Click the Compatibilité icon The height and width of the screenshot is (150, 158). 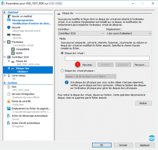tap(13, 49)
